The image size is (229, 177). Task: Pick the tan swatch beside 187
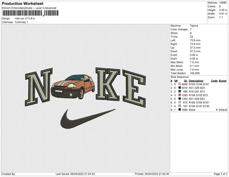(x=180, y=106)
